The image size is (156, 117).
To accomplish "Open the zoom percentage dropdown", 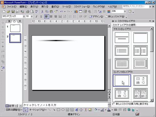I will pos(125,11).
